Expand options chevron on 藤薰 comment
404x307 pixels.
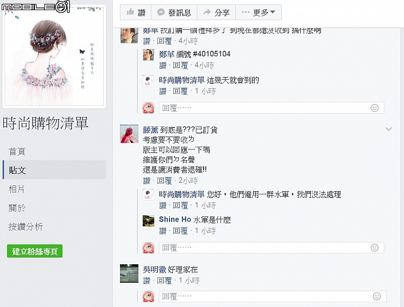388,129
